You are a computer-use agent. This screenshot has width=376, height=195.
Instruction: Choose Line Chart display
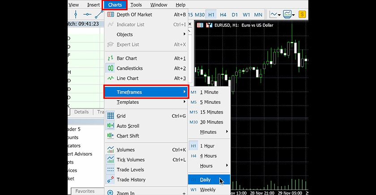click(x=127, y=78)
